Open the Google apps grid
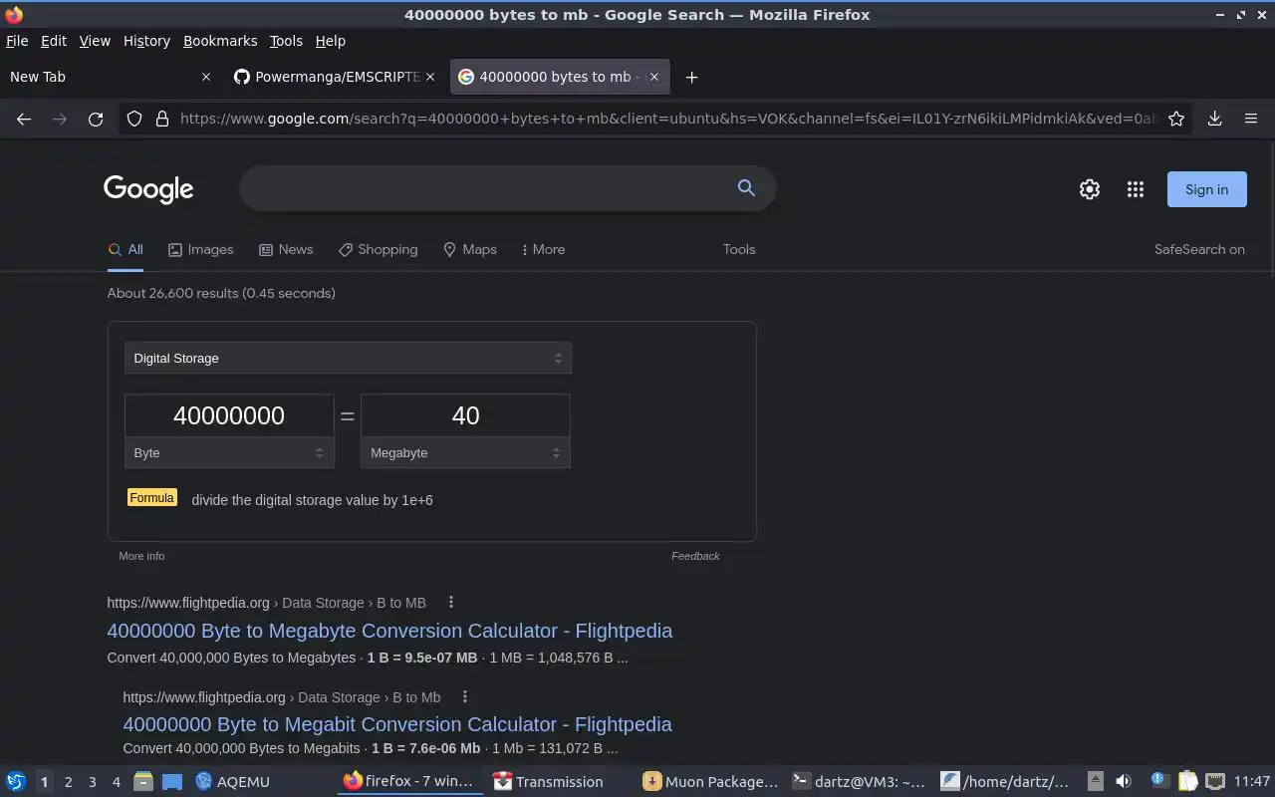 pyautogui.click(x=1135, y=189)
